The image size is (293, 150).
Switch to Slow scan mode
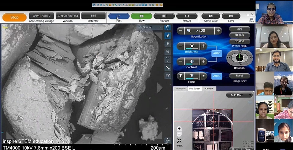pyautogui.click(x=141, y=16)
